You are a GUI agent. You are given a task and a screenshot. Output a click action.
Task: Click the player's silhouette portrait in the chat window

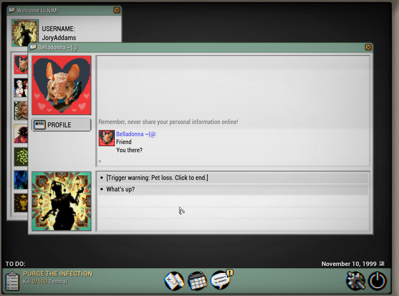coord(62,201)
